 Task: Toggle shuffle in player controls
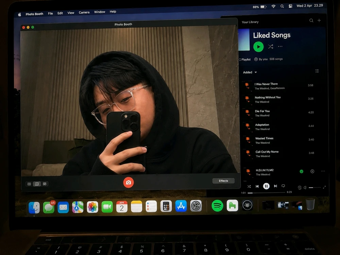[249, 186]
